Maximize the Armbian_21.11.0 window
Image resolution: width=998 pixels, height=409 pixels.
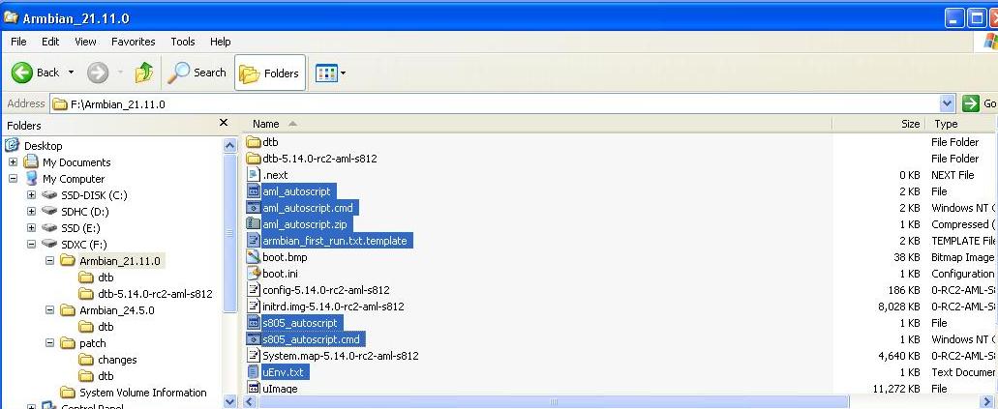tap(975, 18)
